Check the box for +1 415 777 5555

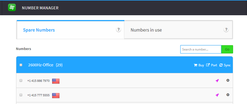coord(21,95)
